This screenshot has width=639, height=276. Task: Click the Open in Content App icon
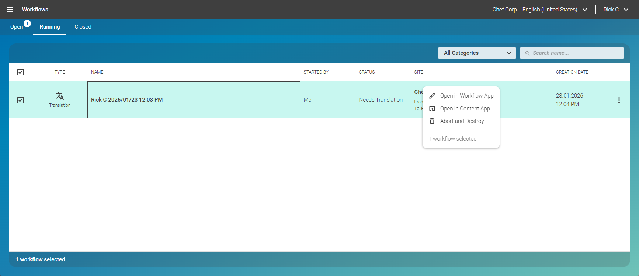click(x=432, y=109)
